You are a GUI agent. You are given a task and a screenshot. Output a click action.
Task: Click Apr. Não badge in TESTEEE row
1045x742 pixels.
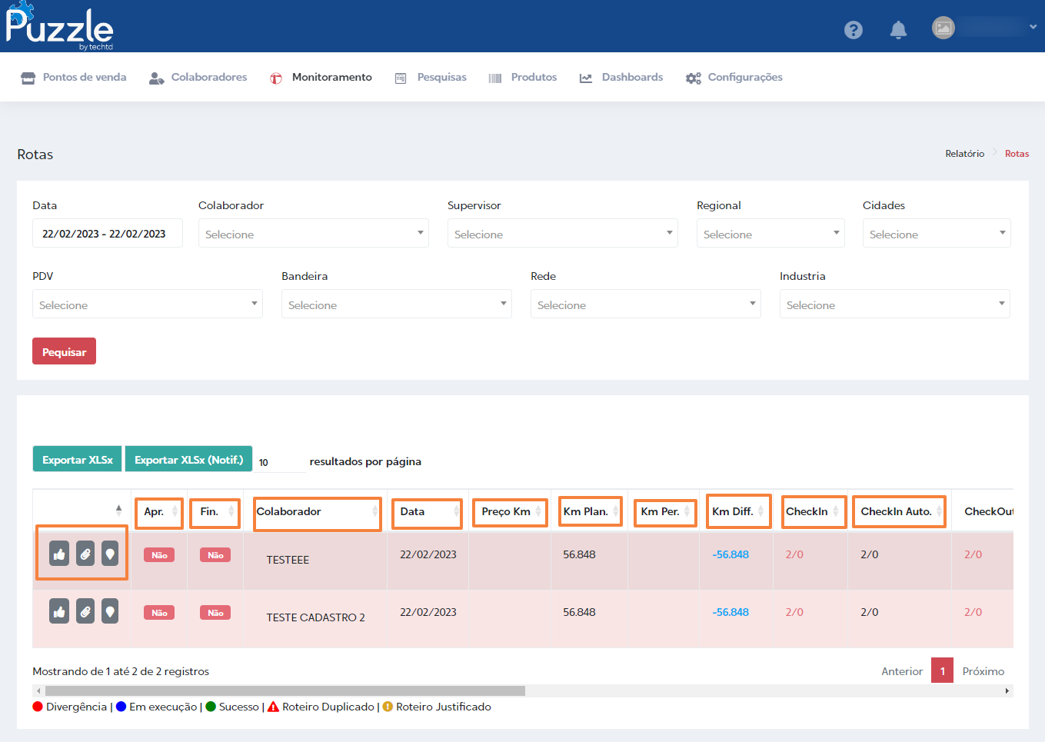tap(159, 555)
